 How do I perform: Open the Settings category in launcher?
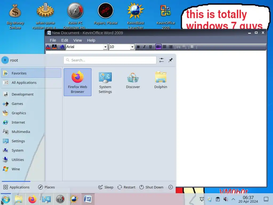click(31, 141)
